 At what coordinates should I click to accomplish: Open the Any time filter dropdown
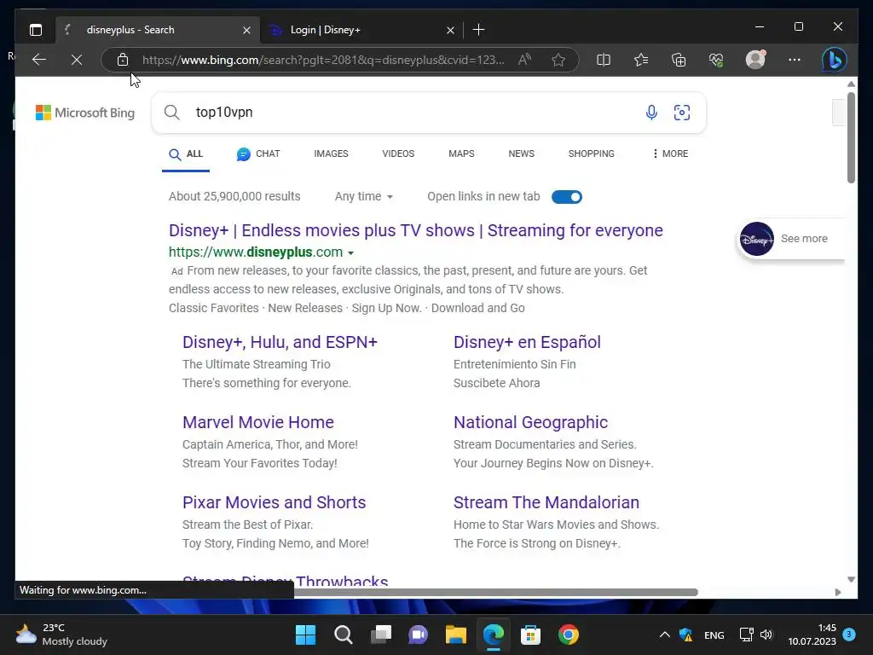click(x=363, y=197)
